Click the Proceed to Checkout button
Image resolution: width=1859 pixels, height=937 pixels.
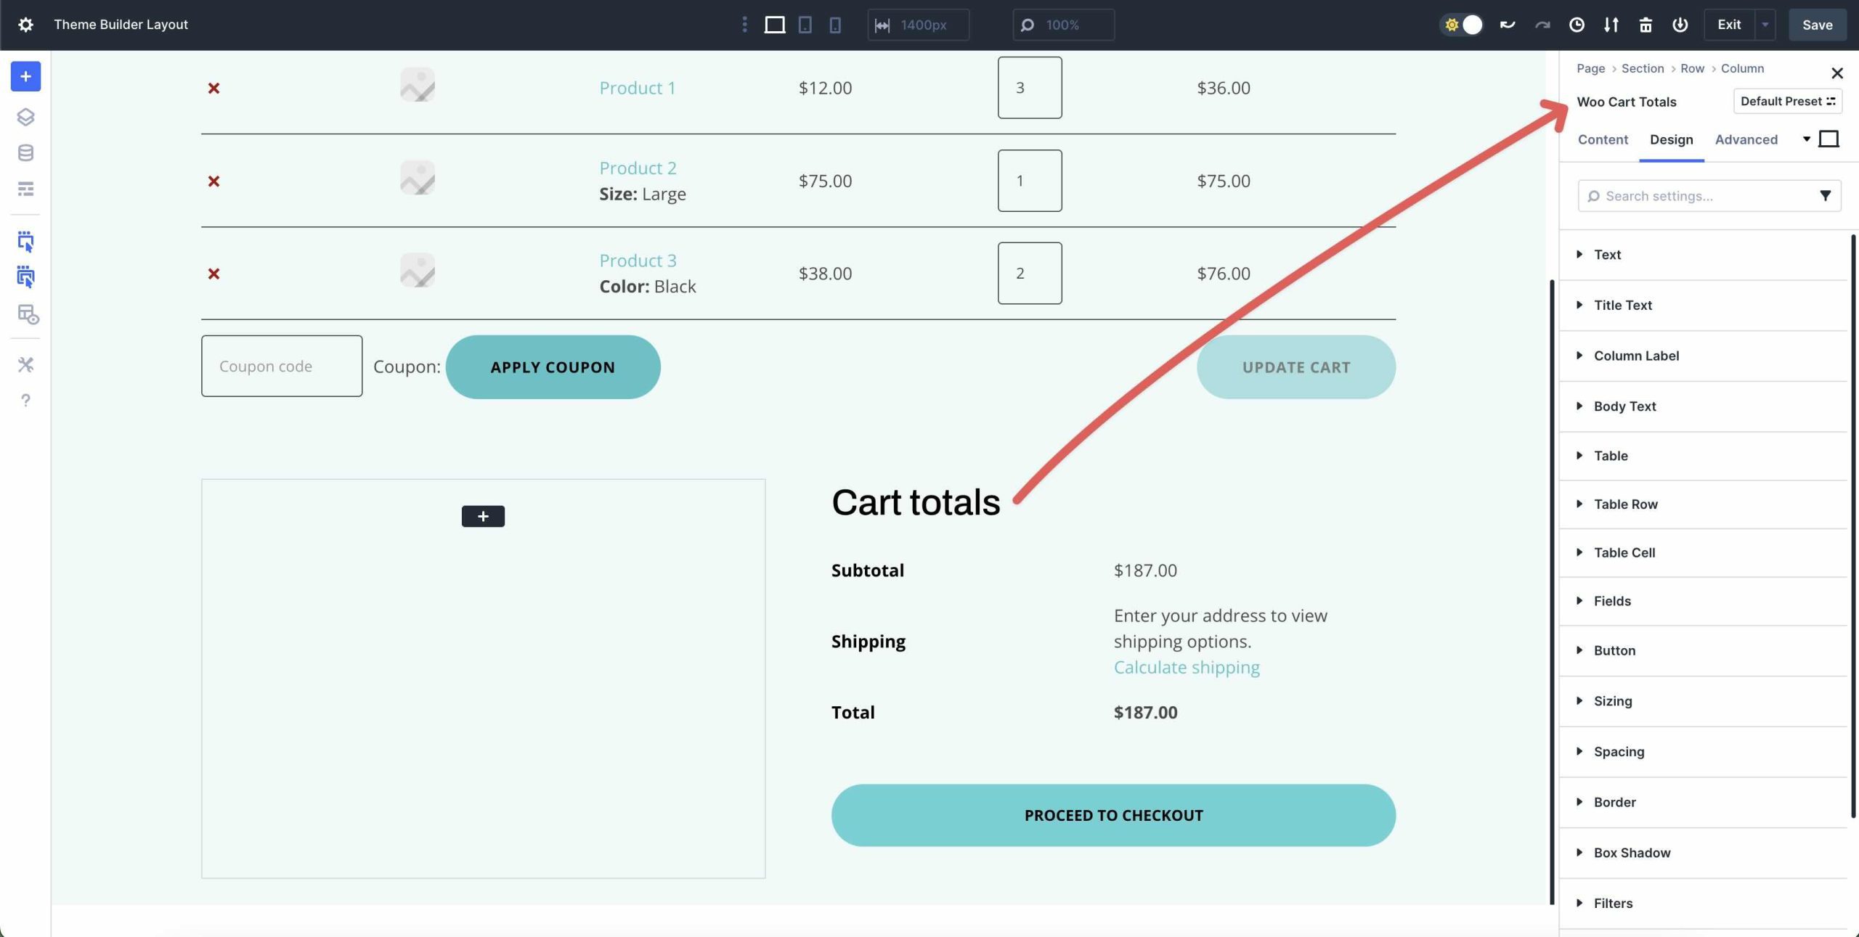click(1113, 815)
